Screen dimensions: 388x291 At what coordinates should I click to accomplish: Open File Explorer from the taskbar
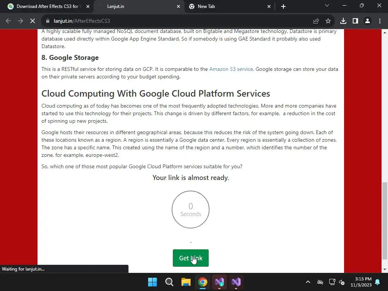point(186,282)
